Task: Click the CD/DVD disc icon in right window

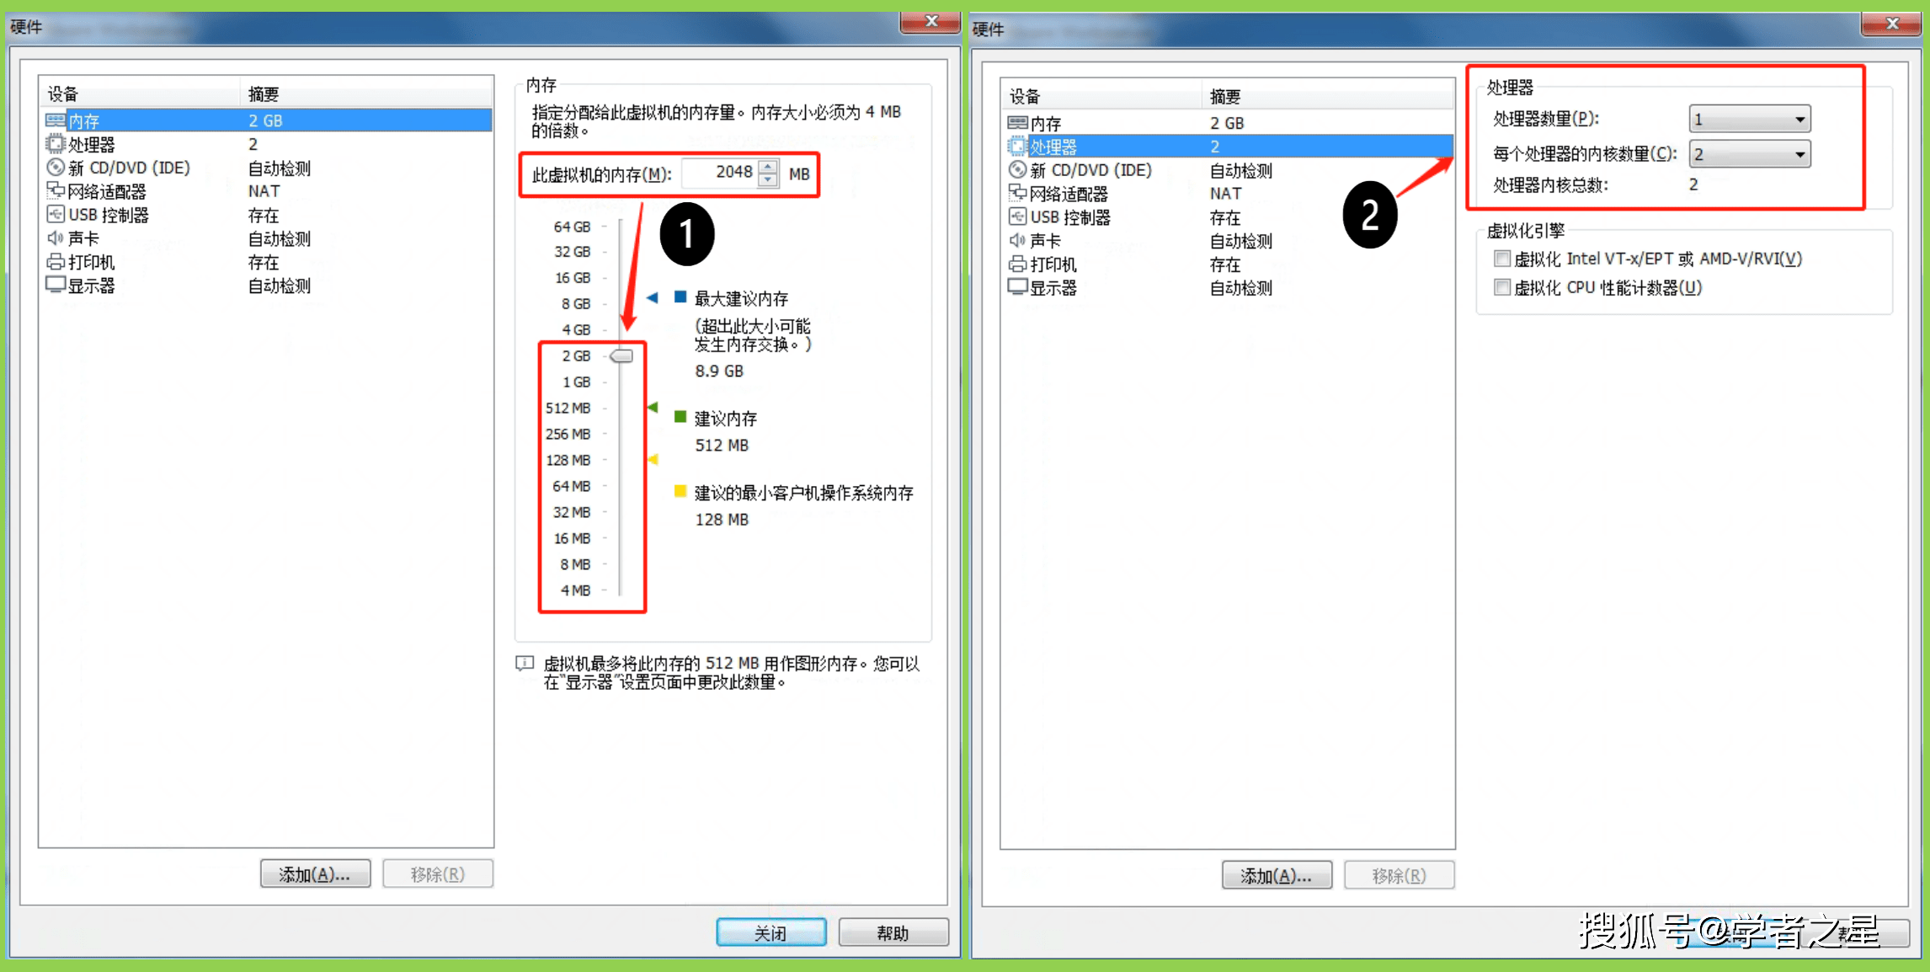Action: click(1017, 170)
